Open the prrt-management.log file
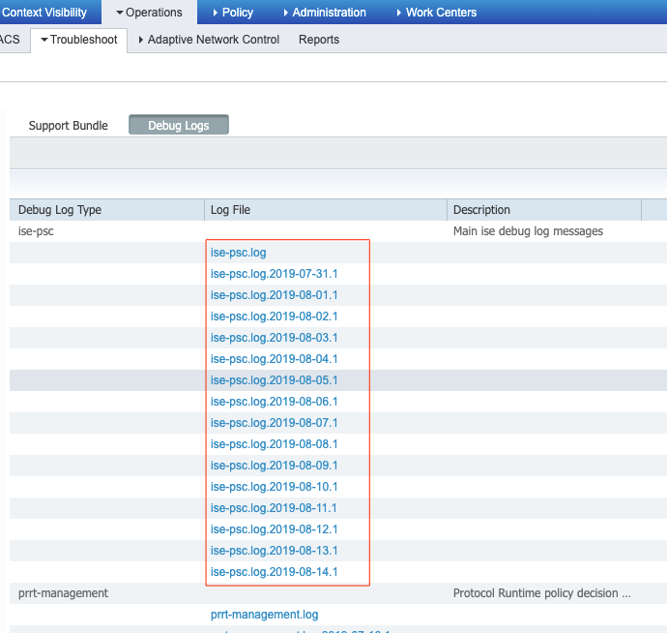Viewport: 667px width, 633px height. [264, 615]
